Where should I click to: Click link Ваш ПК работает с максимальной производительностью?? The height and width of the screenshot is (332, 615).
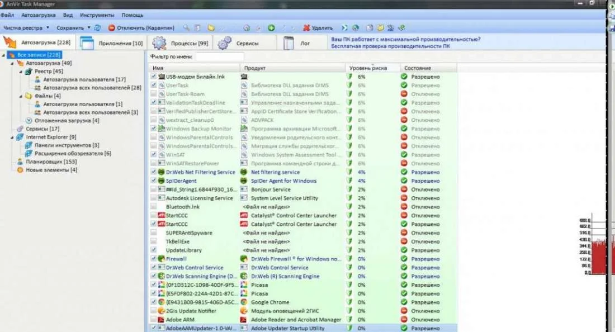tap(405, 39)
